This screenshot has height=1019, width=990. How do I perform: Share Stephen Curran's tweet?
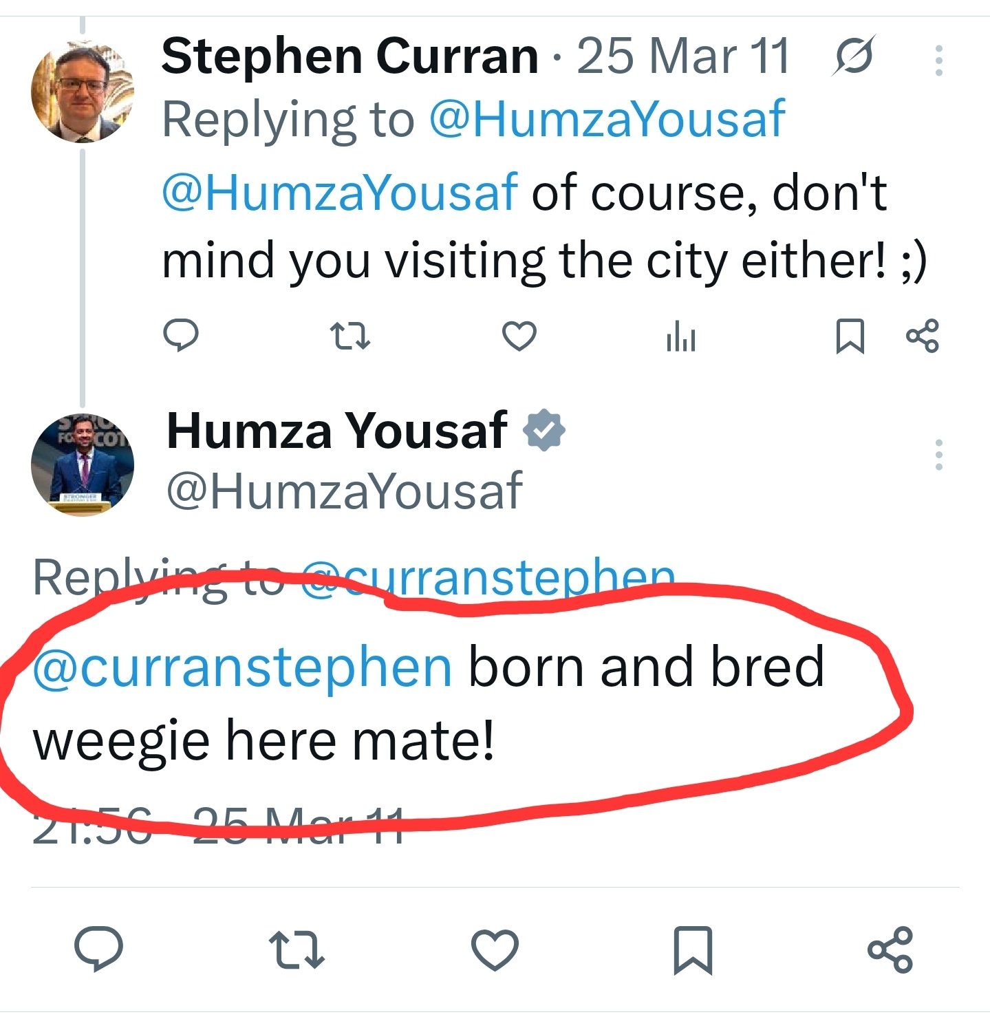(923, 336)
